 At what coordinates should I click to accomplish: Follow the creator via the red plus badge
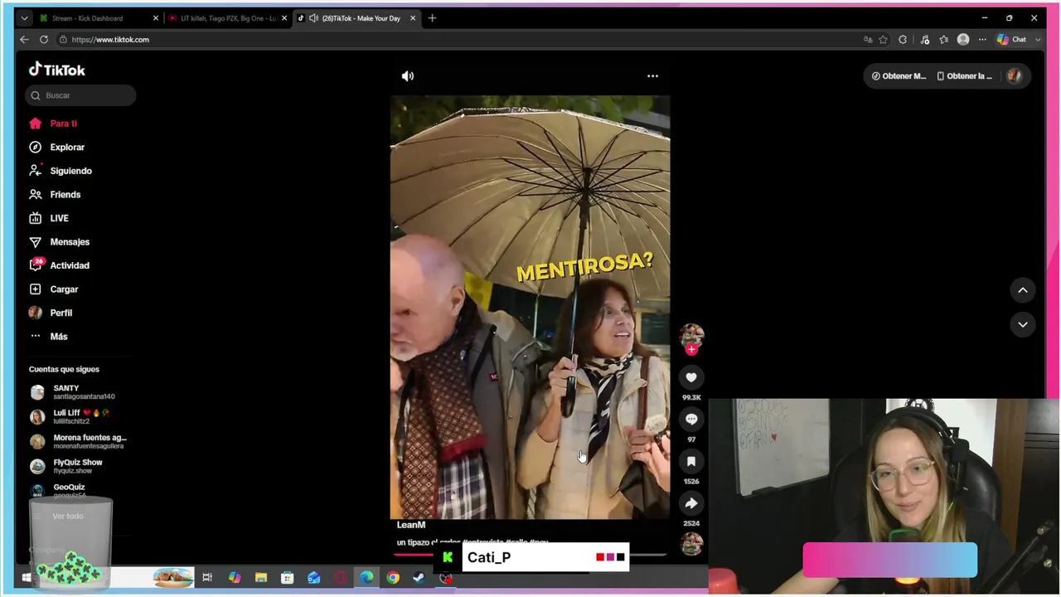pyautogui.click(x=691, y=349)
